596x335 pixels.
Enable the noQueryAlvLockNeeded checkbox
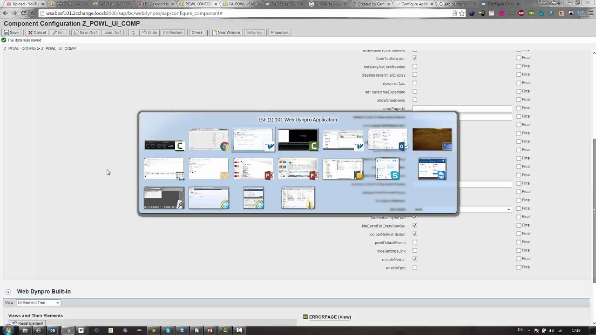(415, 67)
